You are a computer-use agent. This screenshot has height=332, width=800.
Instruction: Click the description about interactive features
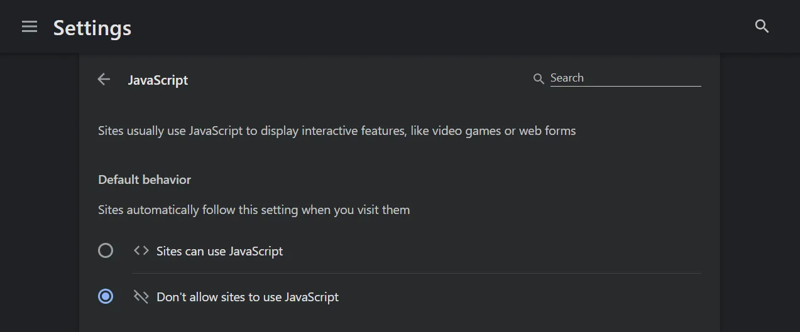coord(336,131)
